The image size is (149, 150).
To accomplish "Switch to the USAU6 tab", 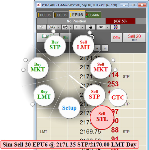I will click(93, 15).
